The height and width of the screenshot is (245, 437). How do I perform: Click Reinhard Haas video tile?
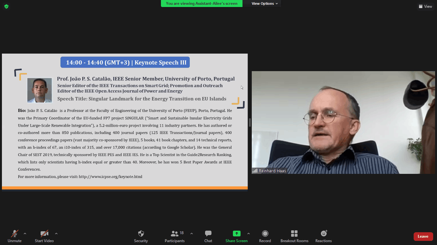(343, 122)
